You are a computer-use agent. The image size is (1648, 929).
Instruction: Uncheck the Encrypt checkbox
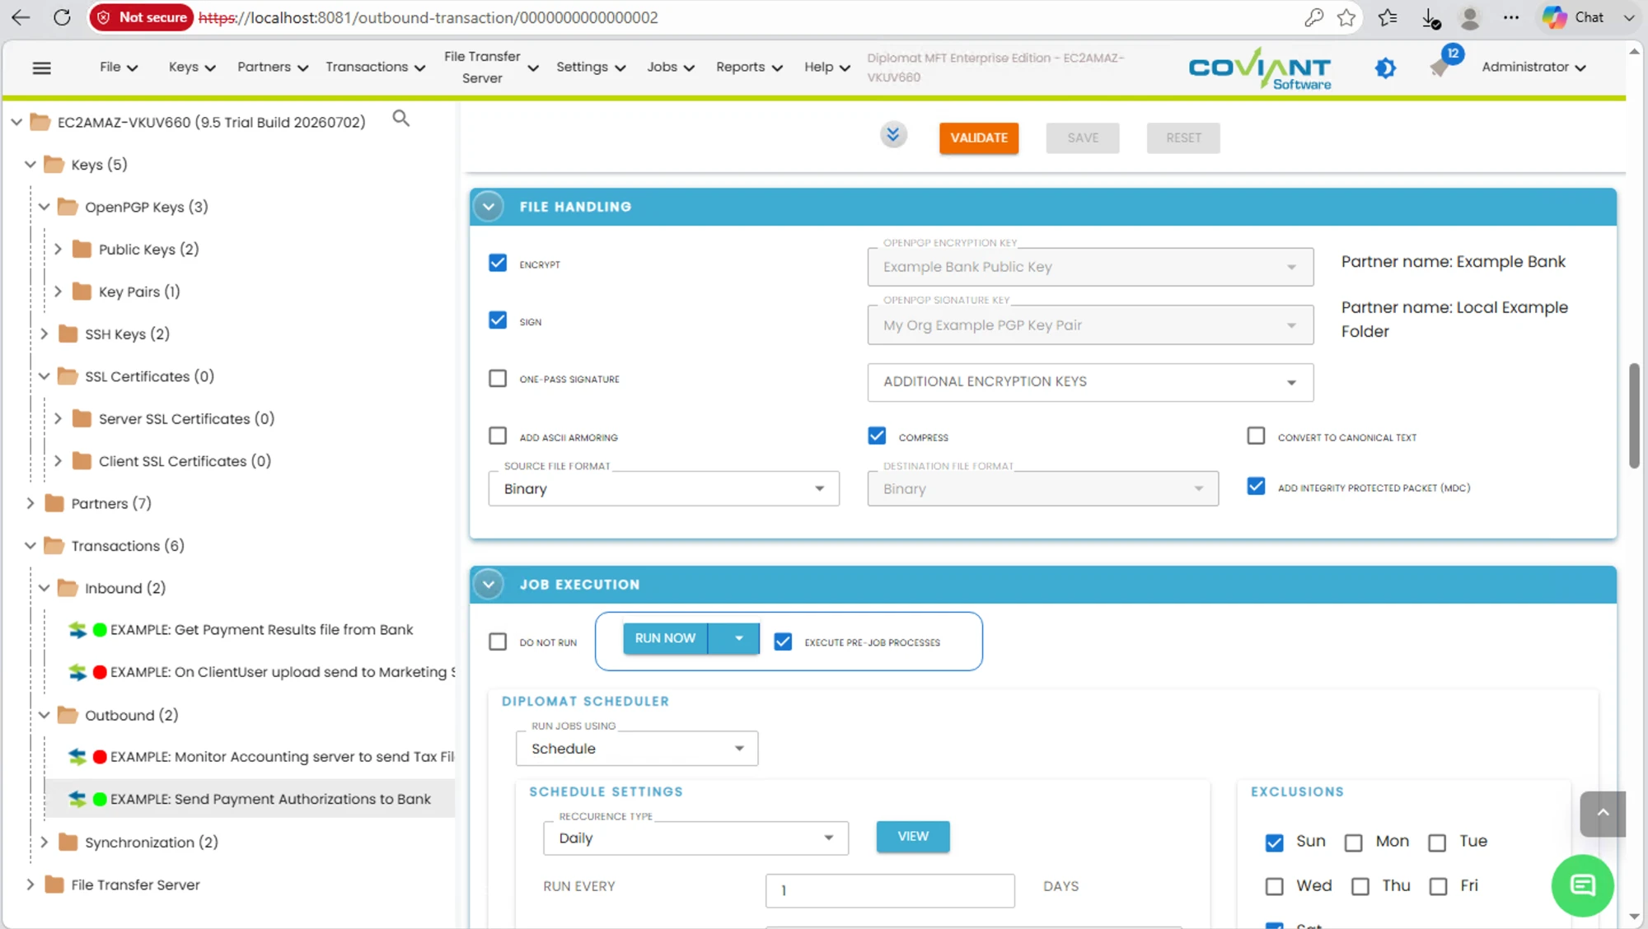click(x=498, y=264)
